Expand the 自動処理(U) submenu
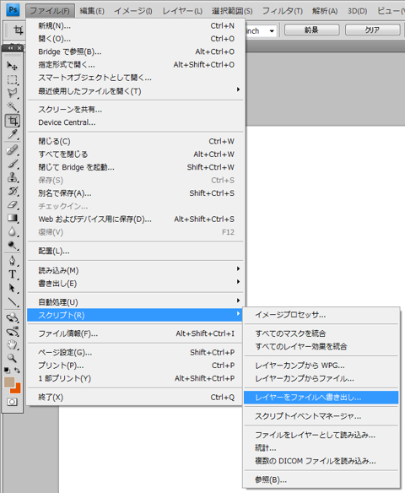The image size is (405, 493). [135, 302]
